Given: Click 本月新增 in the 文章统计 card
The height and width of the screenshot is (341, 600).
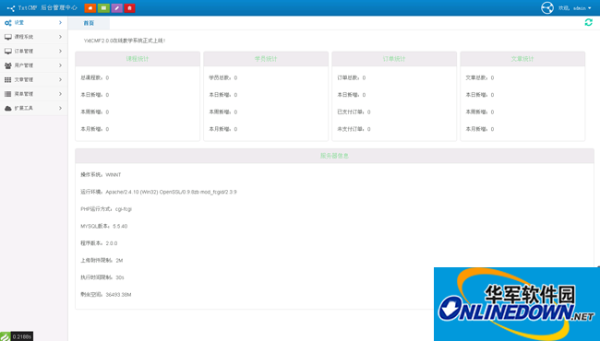Looking at the screenshot, I should pos(480,129).
